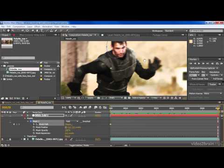224x168 pixels.
Task: Toggle the transparency grid in viewer
Action: pos(129,98)
